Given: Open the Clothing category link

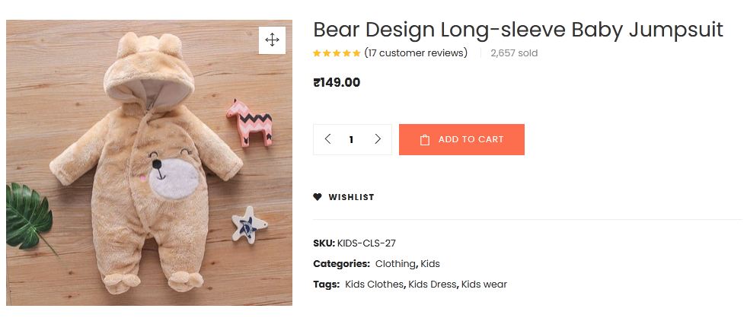Looking at the screenshot, I should pyautogui.click(x=395, y=264).
